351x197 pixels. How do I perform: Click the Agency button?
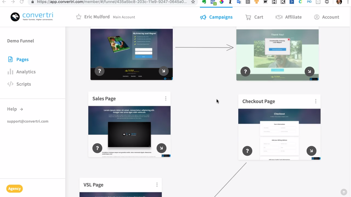click(x=14, y=189)
